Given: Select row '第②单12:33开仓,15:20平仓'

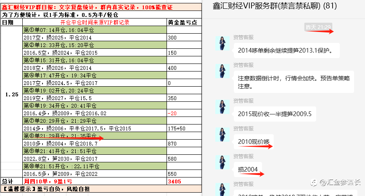Looking at the screenshot, I should coord(95,45).
